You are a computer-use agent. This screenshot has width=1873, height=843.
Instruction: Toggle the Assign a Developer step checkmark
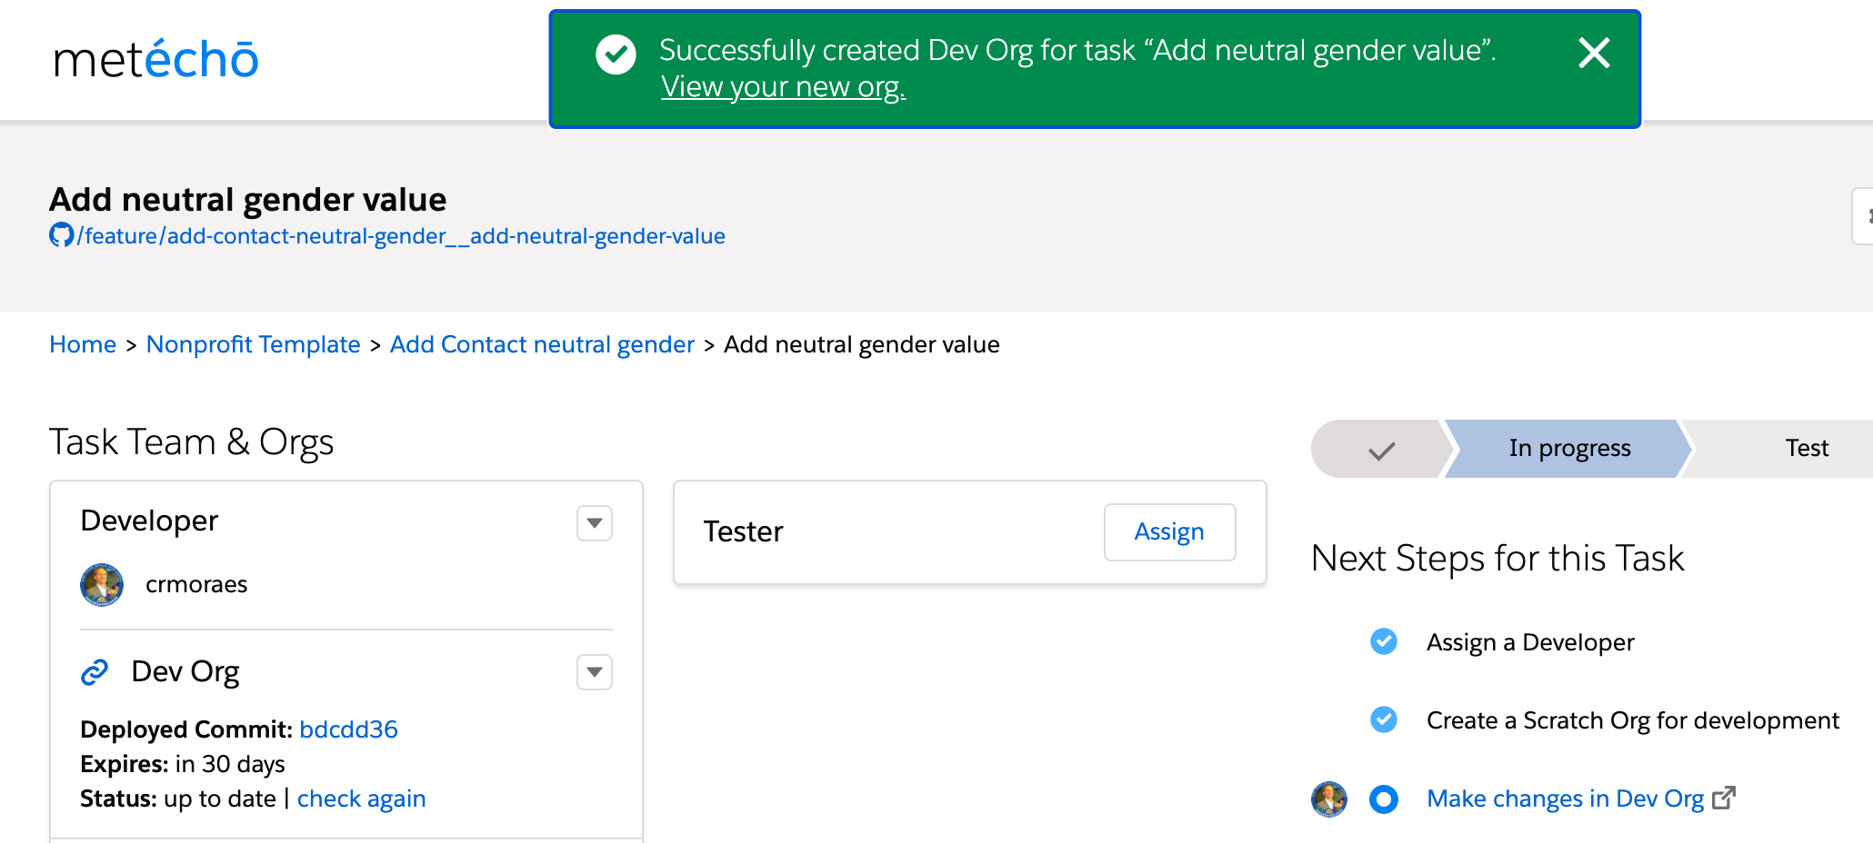coord(1384,641)
